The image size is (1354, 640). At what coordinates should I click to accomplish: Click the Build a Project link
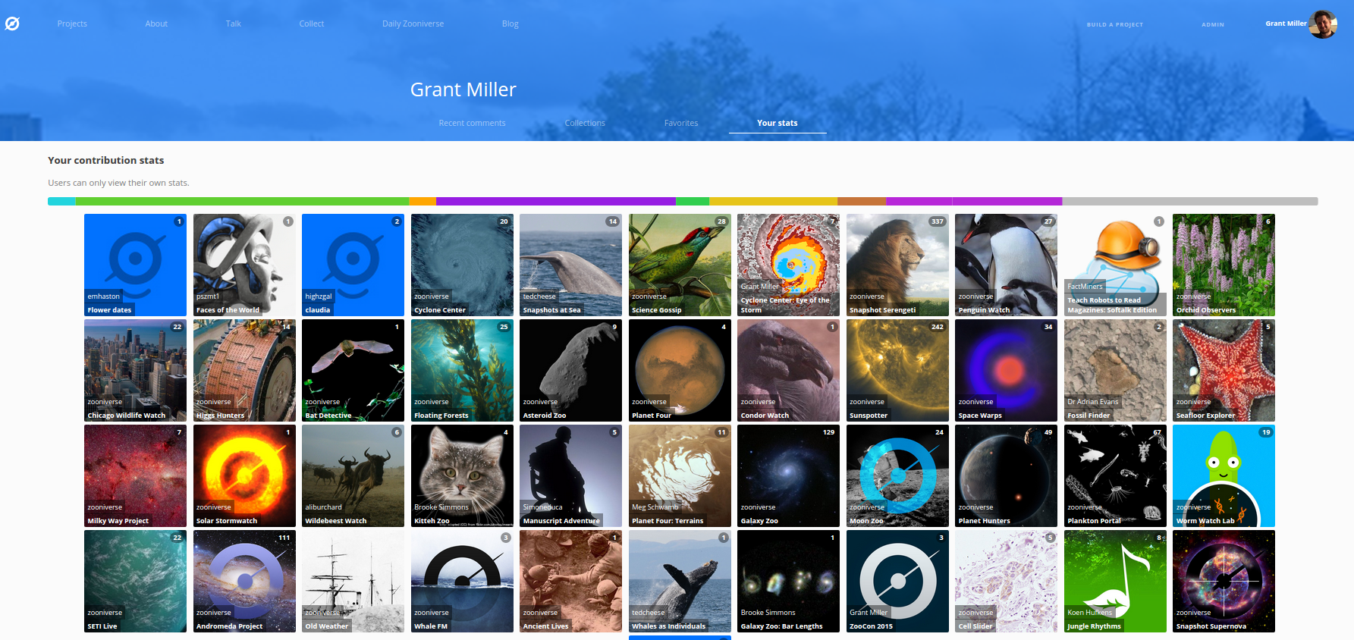tap(1114, 24)
